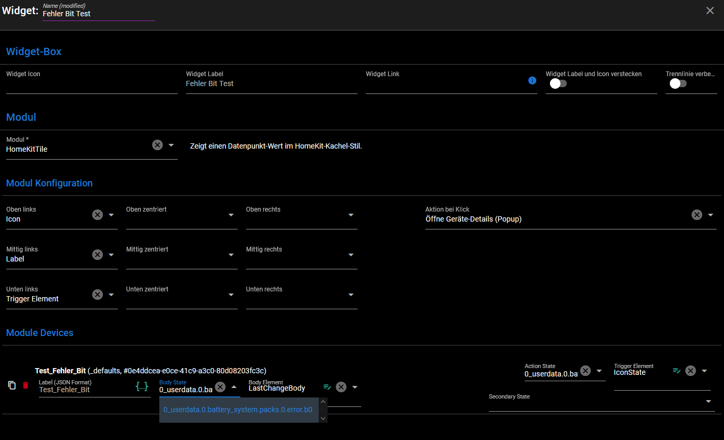Clear the Mittig links Label value
724x440 pixels.
(97, 255)
